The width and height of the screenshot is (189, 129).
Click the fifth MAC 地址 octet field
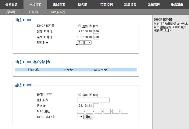click(116, 111)
